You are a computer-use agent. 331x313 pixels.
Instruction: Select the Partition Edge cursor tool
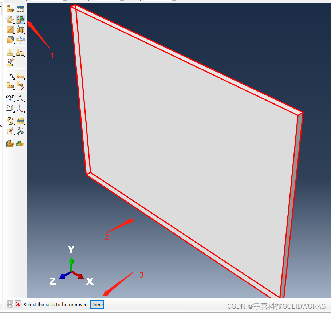(x=10, y=75)
